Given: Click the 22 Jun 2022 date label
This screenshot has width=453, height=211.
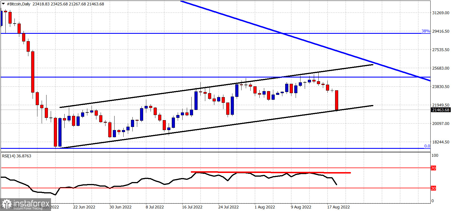Looking at the screenshot, I should [84, 207].
